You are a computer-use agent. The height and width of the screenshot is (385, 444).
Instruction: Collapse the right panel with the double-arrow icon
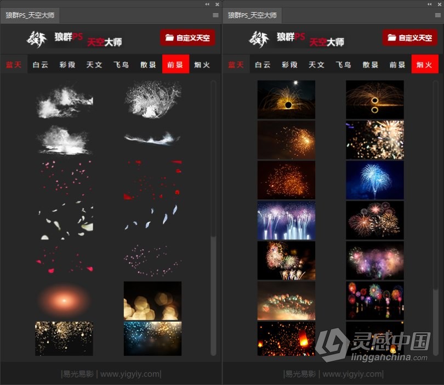coord(430,4)
